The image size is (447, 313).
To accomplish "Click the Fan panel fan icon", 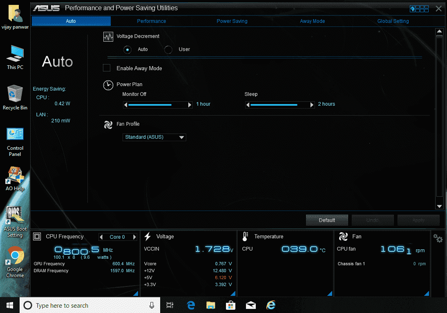I will coord(343,236).
